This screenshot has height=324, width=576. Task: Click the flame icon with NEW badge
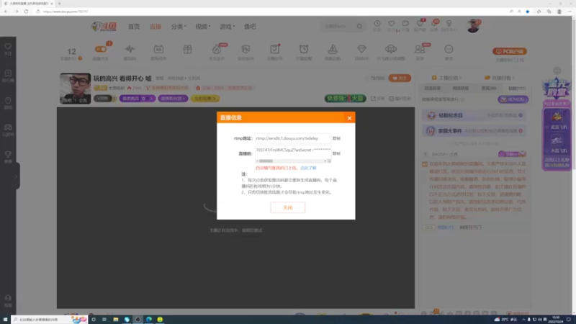pyautogui.click(x=217, y=49)
